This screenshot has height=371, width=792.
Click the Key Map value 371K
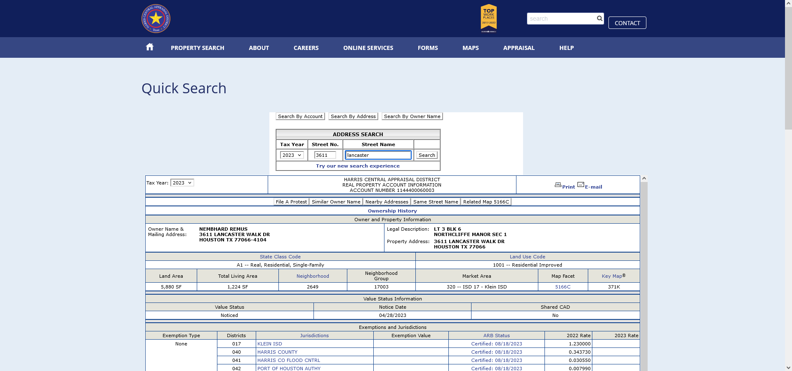point(614,287)
